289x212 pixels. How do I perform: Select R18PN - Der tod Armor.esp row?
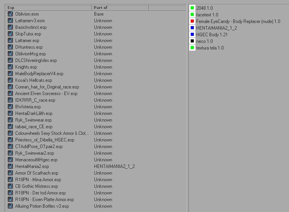pyautogui.click(x=41, y=193)
